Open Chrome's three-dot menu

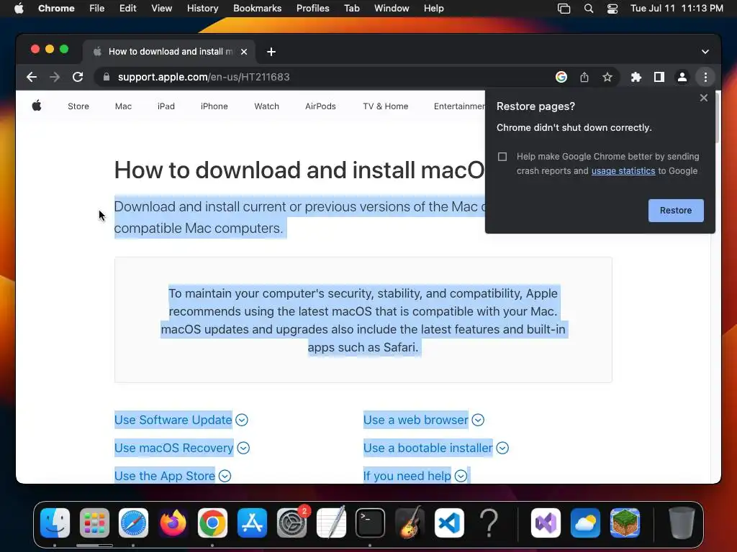[705, 77]
